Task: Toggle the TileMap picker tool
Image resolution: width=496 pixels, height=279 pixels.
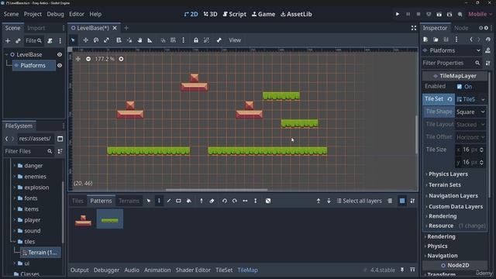Action: point(201,201)
